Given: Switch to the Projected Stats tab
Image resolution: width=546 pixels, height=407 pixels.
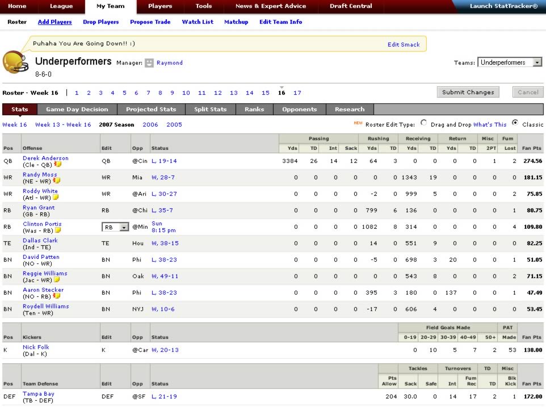Looking at the screenshot, I should [x=151, y=110].
